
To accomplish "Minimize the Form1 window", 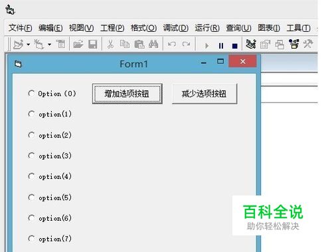I will [x=204, y=63].
